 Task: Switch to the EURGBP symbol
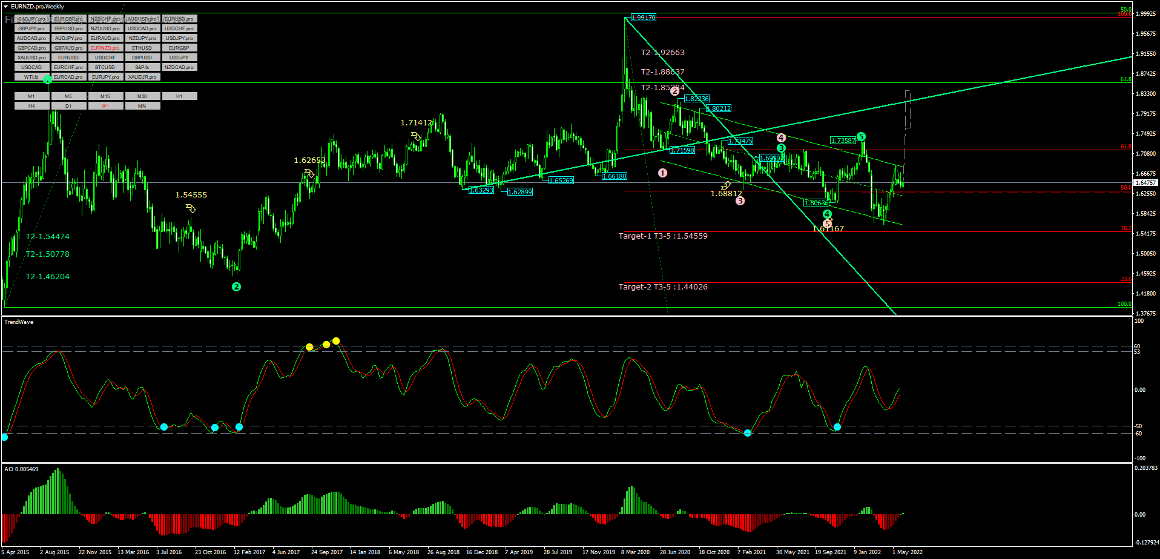179,47
